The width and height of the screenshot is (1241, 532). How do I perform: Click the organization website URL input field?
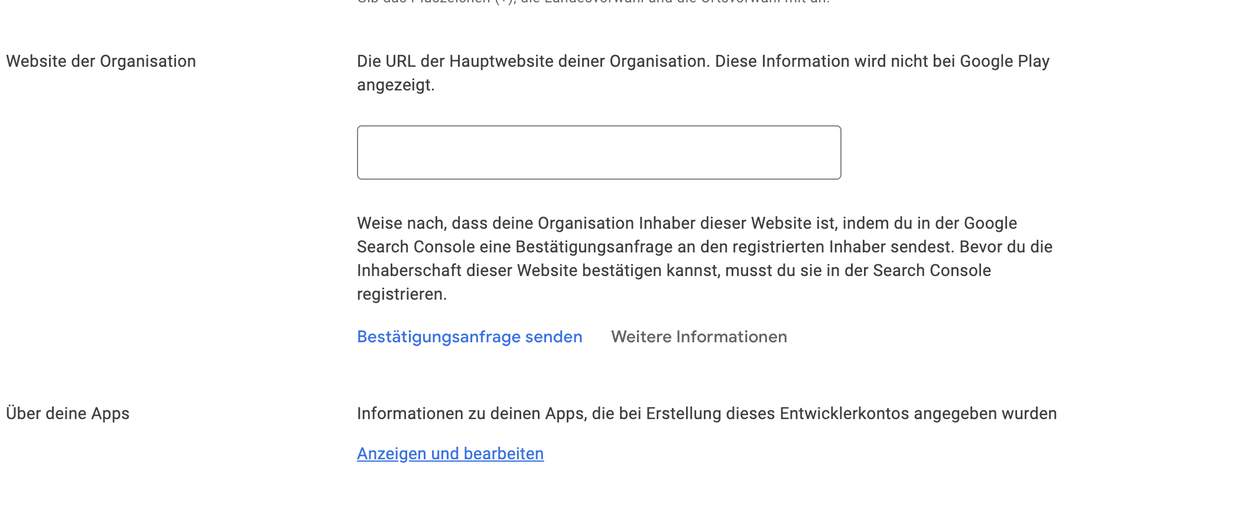point(598,152)
